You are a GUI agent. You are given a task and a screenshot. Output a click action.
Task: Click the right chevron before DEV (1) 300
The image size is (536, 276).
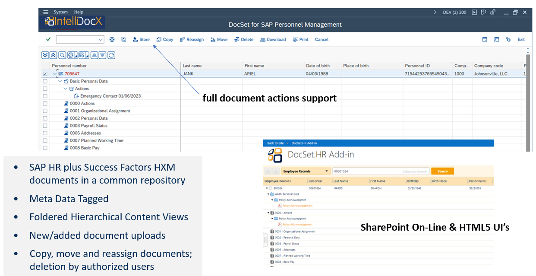coord(435,12)
